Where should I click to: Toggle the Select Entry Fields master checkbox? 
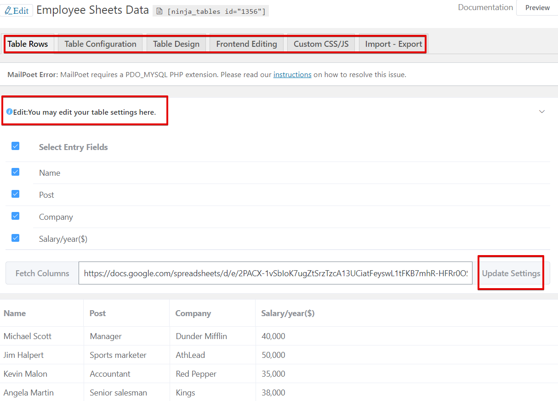tap(15, 146)
